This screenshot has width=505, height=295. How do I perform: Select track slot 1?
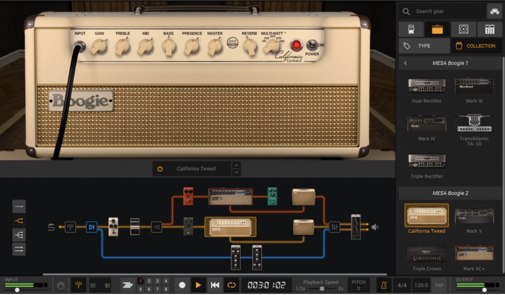(x=141, y=281)
